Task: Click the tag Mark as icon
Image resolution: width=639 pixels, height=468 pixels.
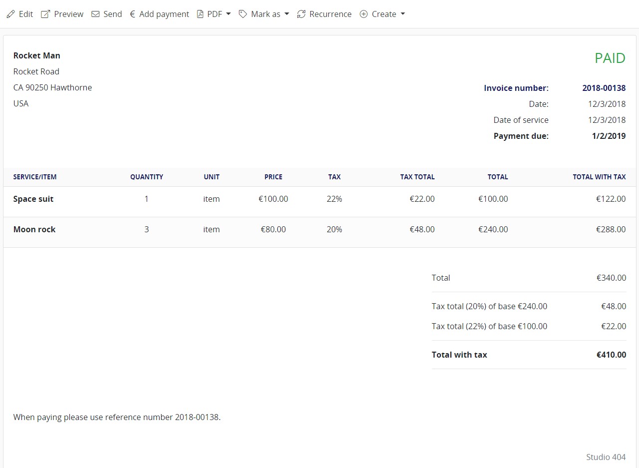Action: 243,14
